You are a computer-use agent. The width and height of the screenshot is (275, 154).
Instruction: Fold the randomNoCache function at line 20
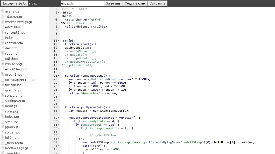coord(59,76)
